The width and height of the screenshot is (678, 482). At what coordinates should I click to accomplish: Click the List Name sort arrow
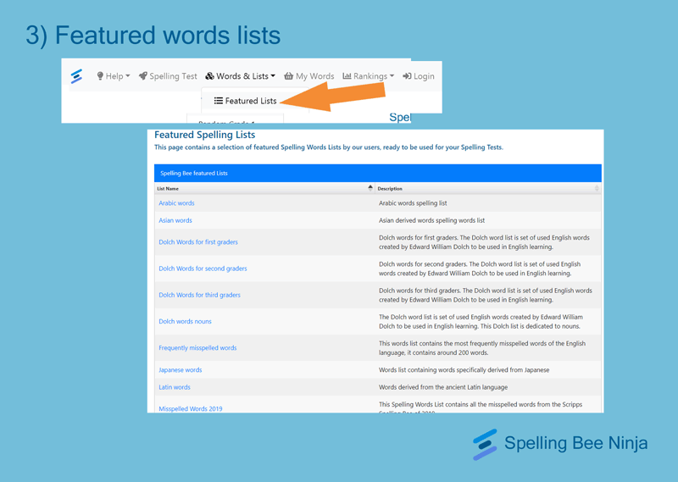370,187
